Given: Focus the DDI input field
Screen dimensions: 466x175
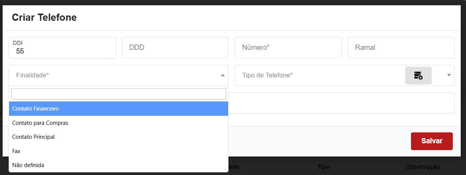Looking at the screenshot, I should click(62, 51).
